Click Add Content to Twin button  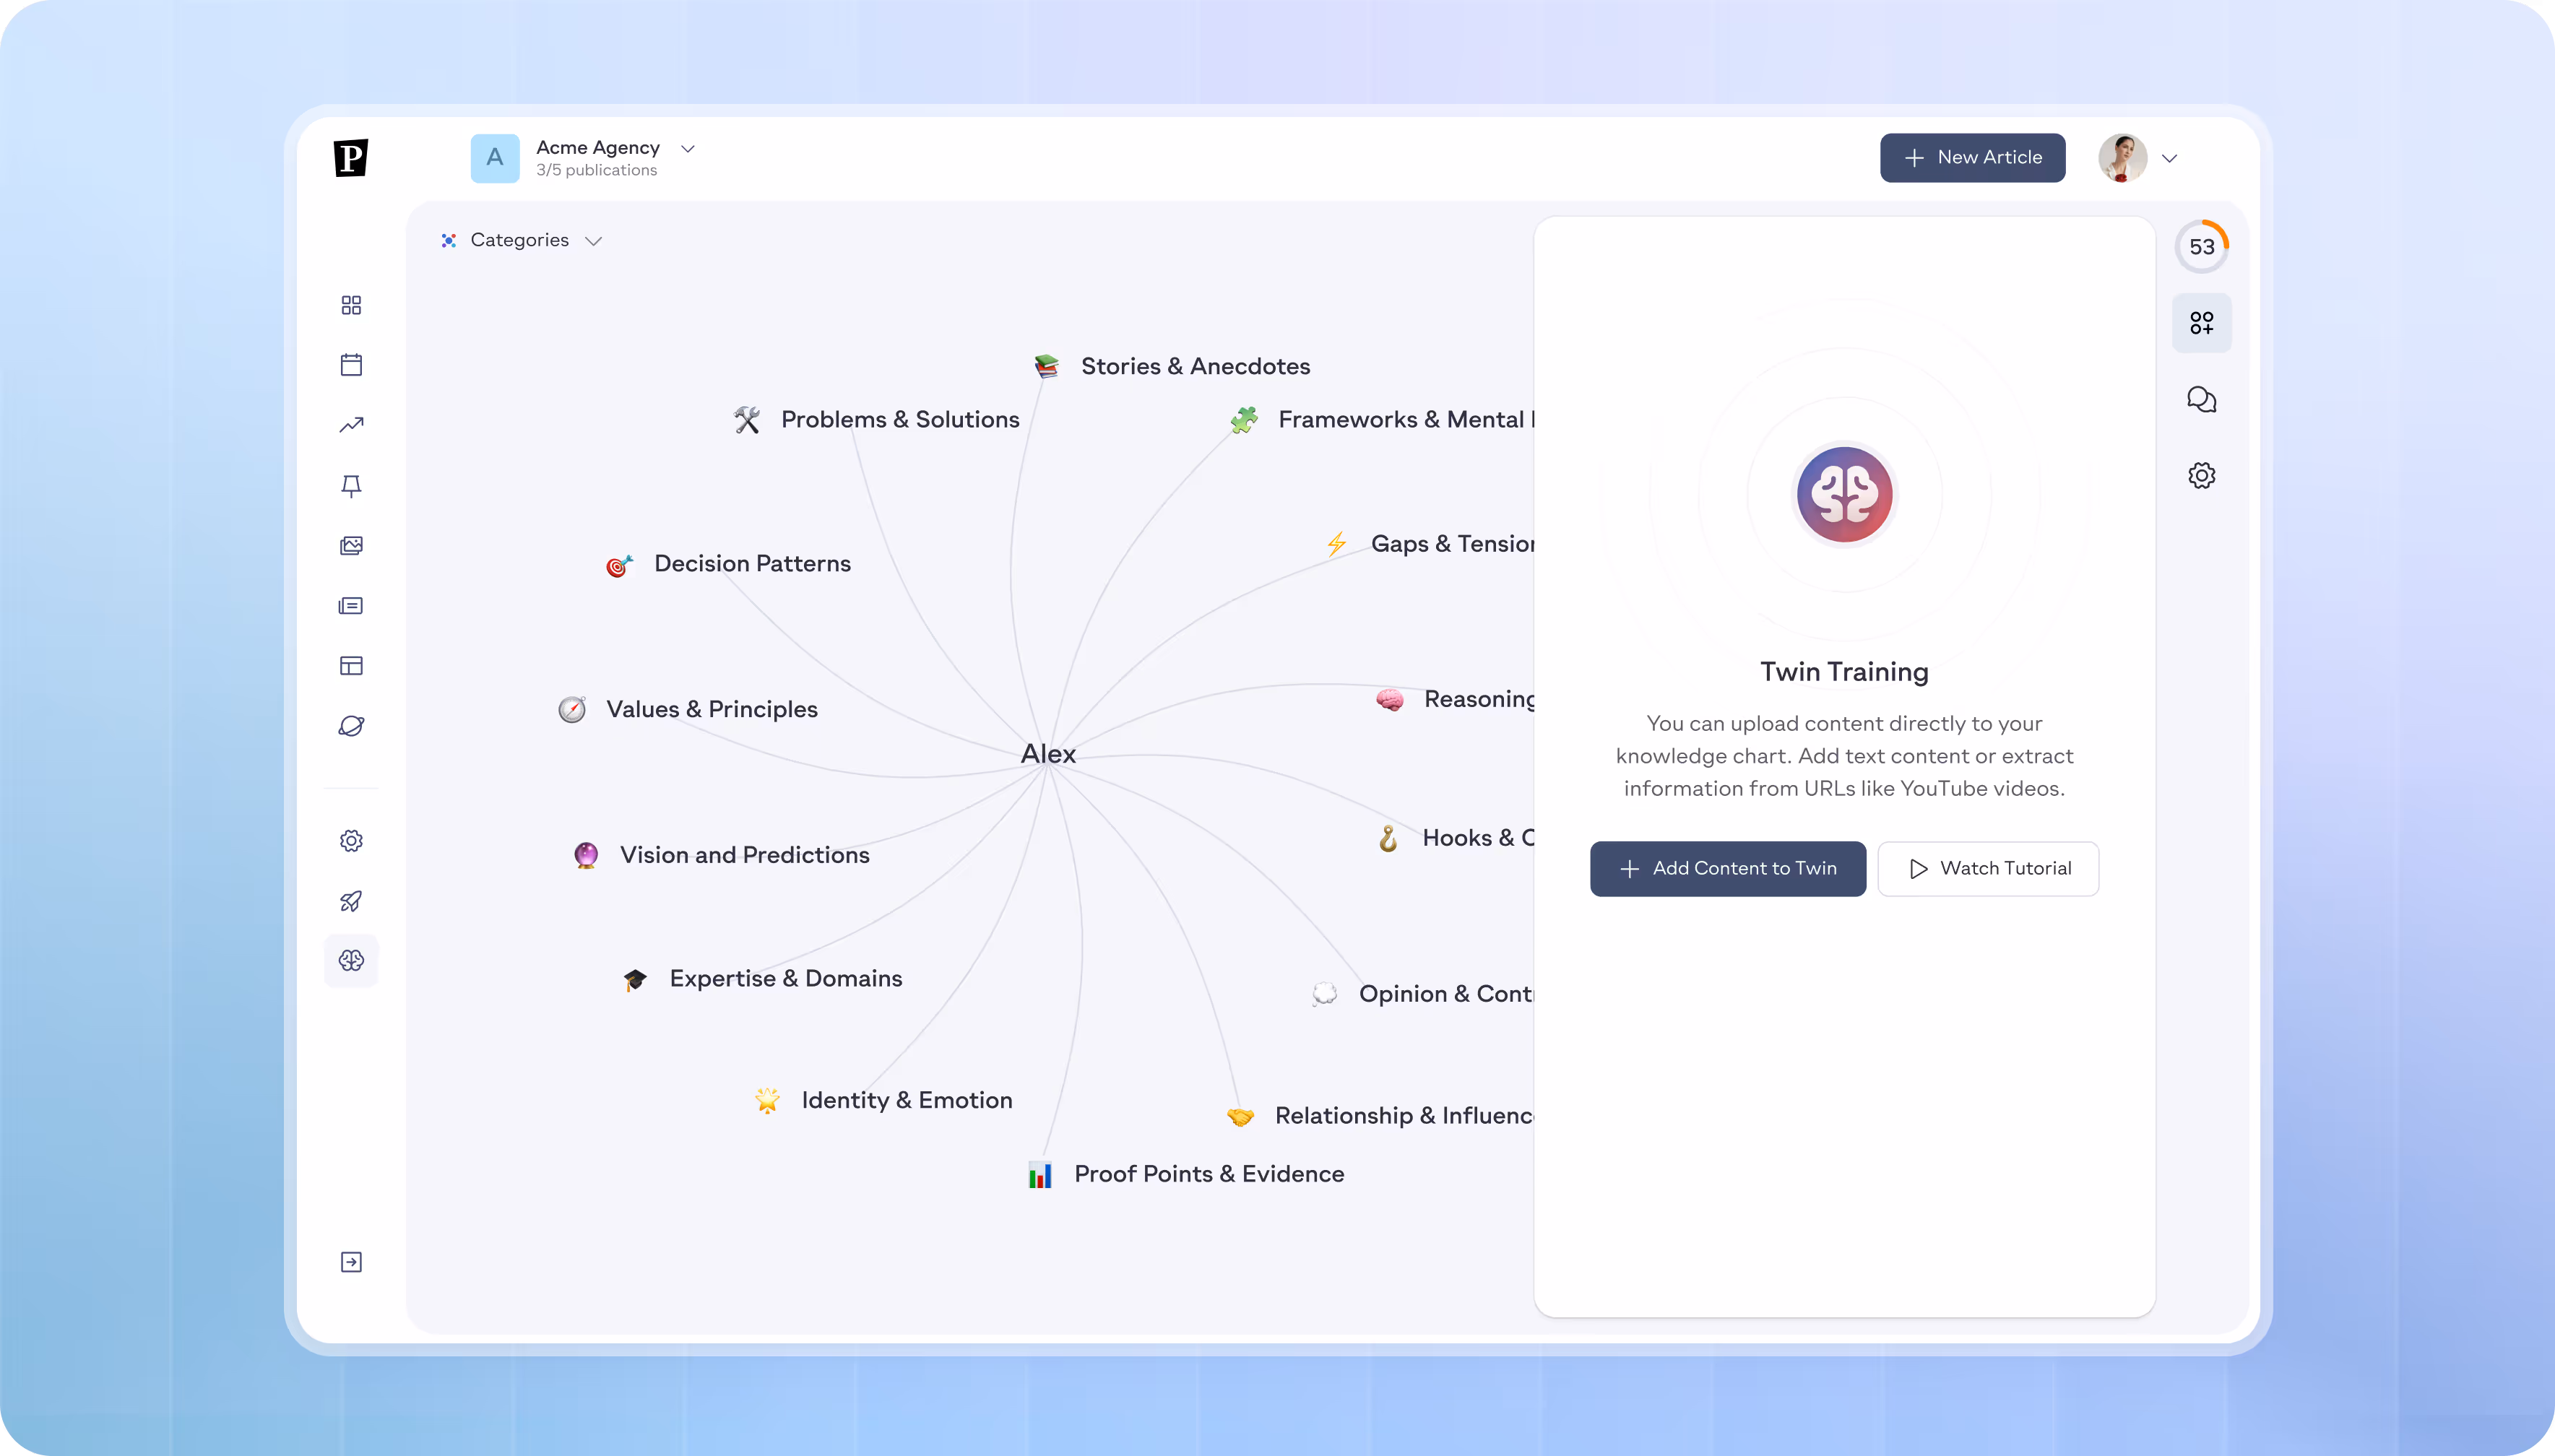coord(1727,869)
